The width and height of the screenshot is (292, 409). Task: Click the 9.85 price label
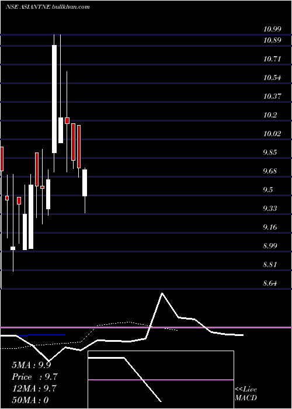click(x=270, y=152)
